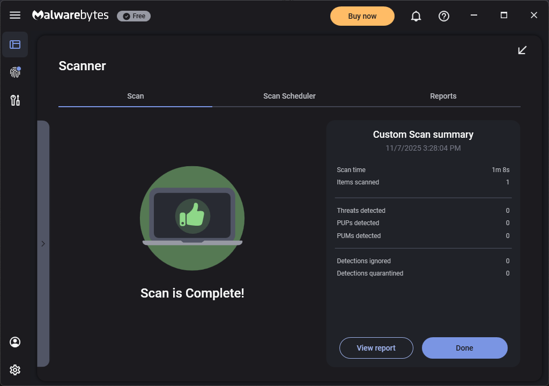Click the Detections ignored label
The image size is (549, 386).
pos(364,261)
